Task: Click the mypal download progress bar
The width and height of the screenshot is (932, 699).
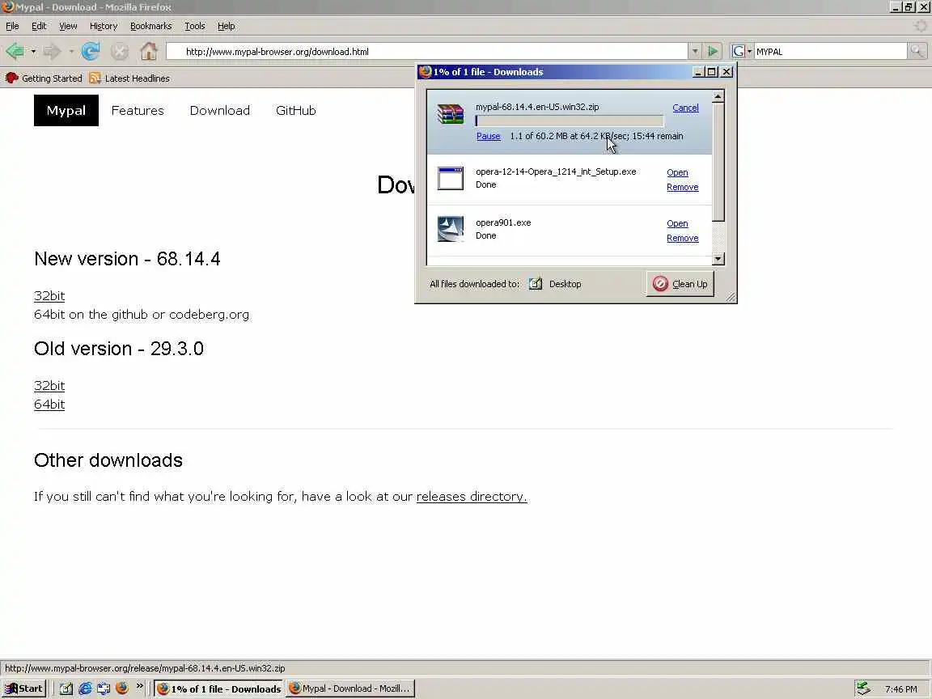Action: click(x=570, y=121)
